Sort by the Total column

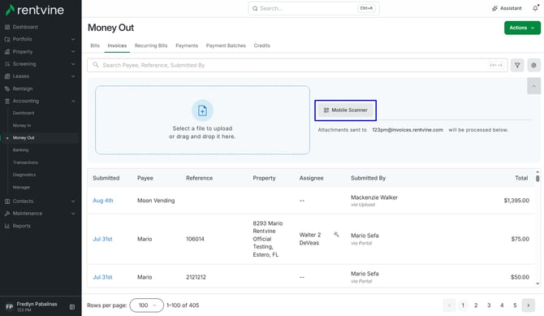click(x=521, y=178)
